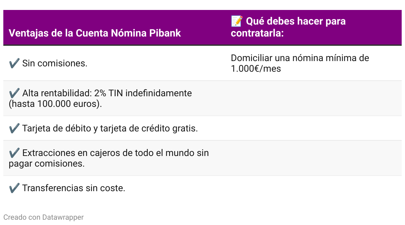
Task: Click checkmark icon beside Alta rentabilidad
Action: (14, 93)
